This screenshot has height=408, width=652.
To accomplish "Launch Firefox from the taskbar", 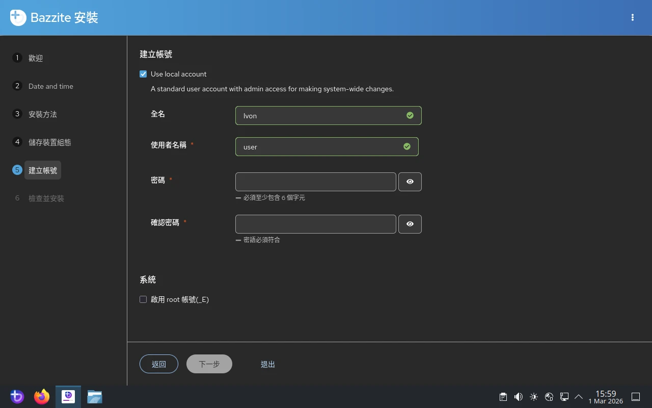I will point(42,396).
